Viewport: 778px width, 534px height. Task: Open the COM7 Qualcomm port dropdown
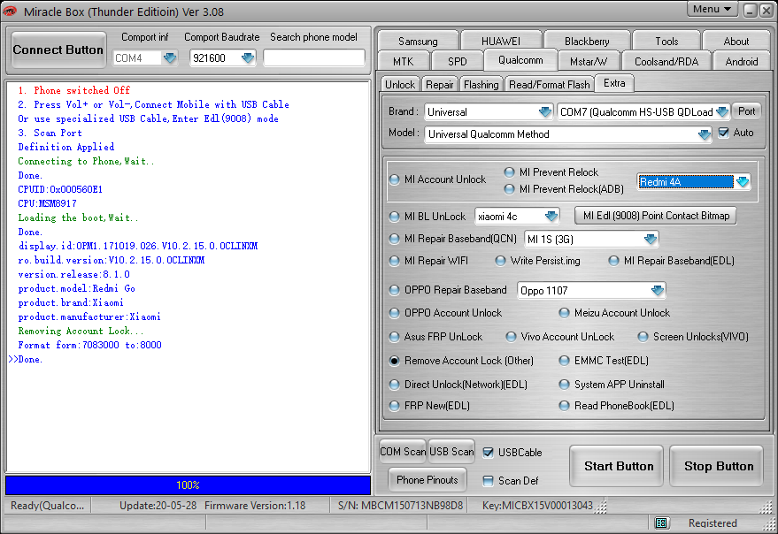(722, 112)
